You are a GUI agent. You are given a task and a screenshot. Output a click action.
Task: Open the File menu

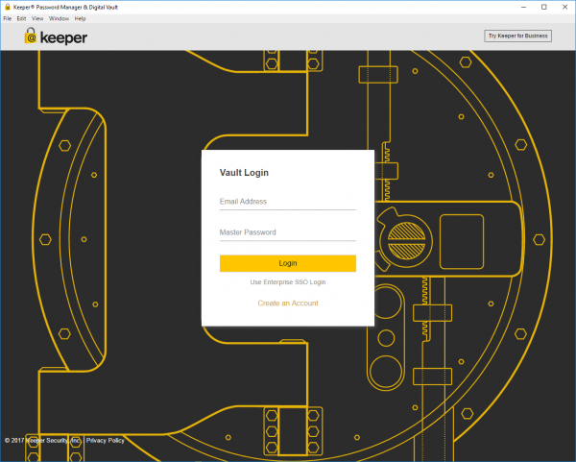click(x=8, y=18)
